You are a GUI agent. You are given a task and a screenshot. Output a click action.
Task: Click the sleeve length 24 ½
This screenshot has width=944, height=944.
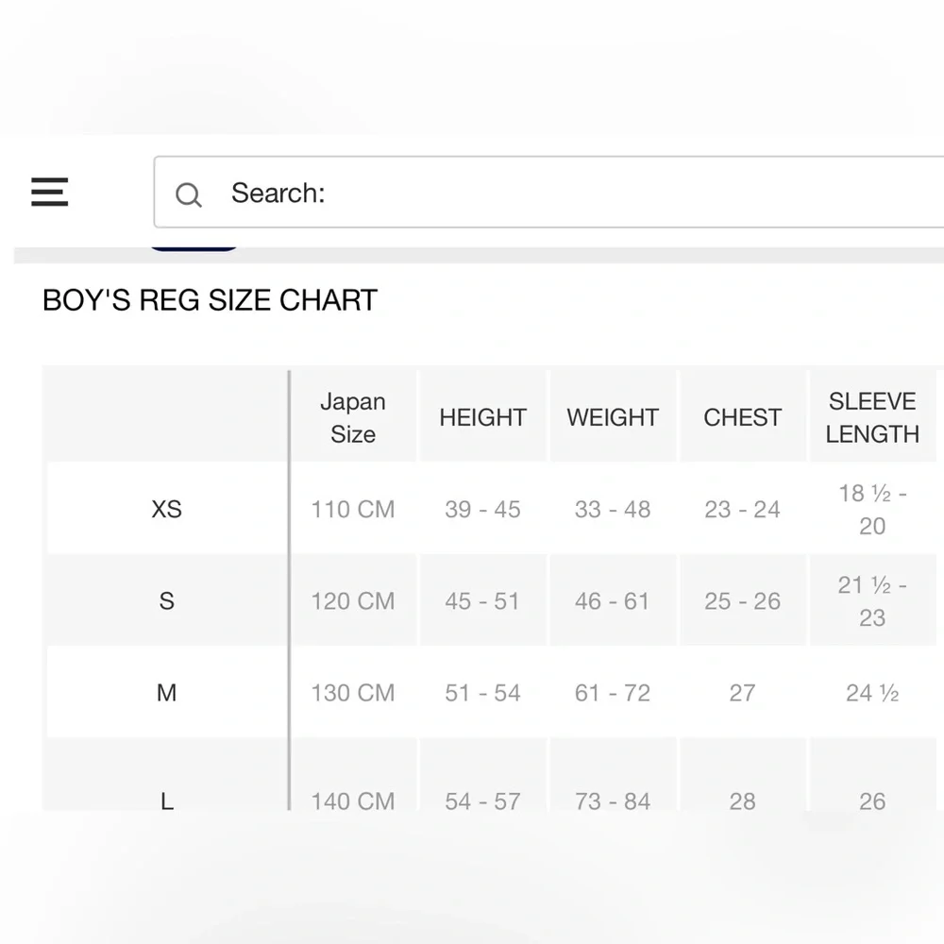[872, 693]
